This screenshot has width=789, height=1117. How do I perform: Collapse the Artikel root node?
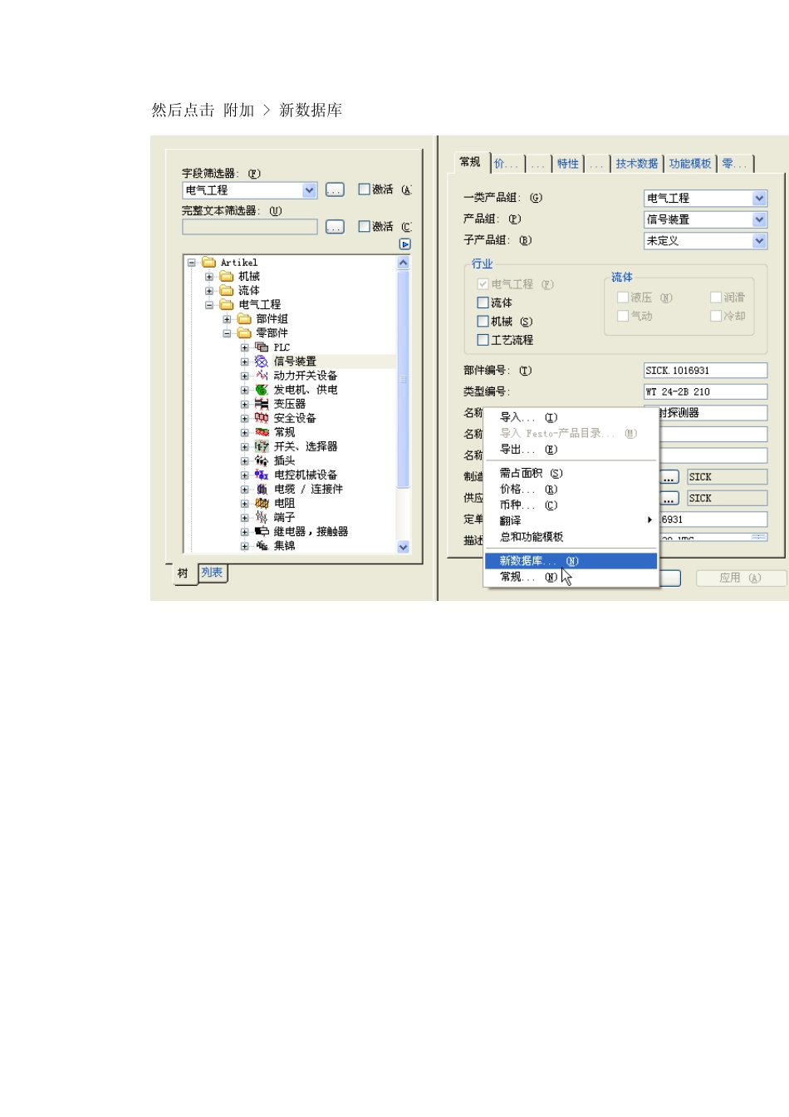click(x=191, y=262)
